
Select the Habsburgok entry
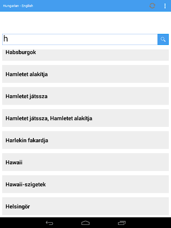(85, 55)
